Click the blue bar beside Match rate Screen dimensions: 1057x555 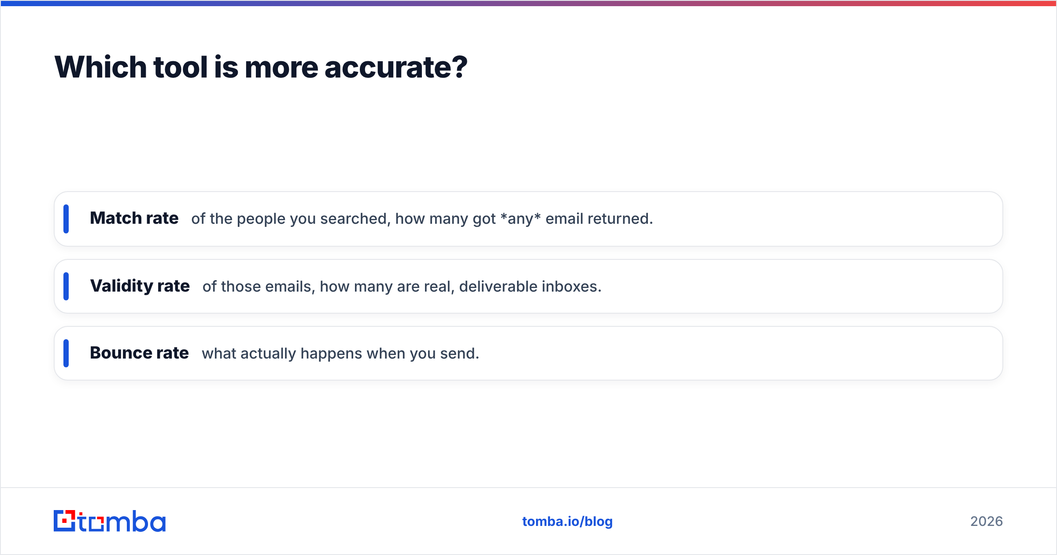[x=66, y=219]
